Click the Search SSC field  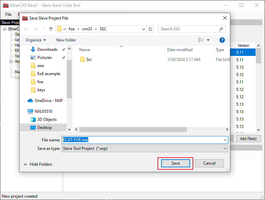tap(189, 29)
